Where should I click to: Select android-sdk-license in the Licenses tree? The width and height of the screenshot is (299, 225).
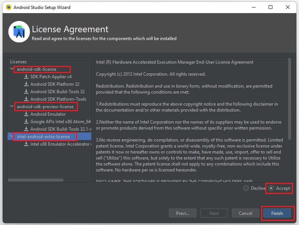coord(37,69)
